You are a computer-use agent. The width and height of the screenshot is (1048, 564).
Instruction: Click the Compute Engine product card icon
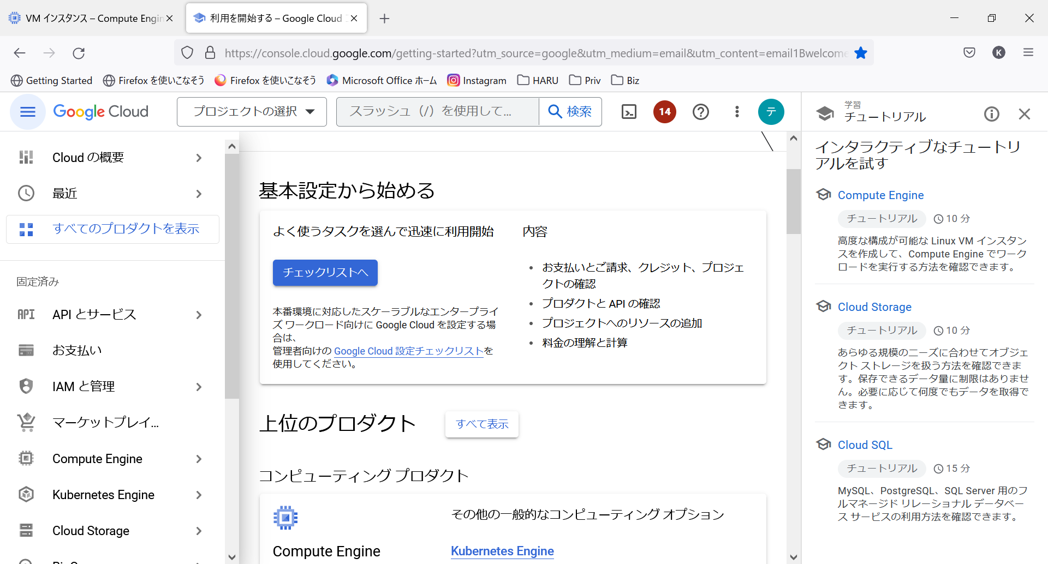(x=285, y=518)
